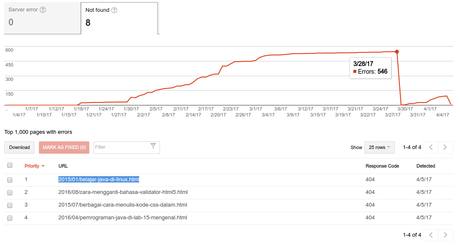Click into the Filter text field

click(121, 147)
